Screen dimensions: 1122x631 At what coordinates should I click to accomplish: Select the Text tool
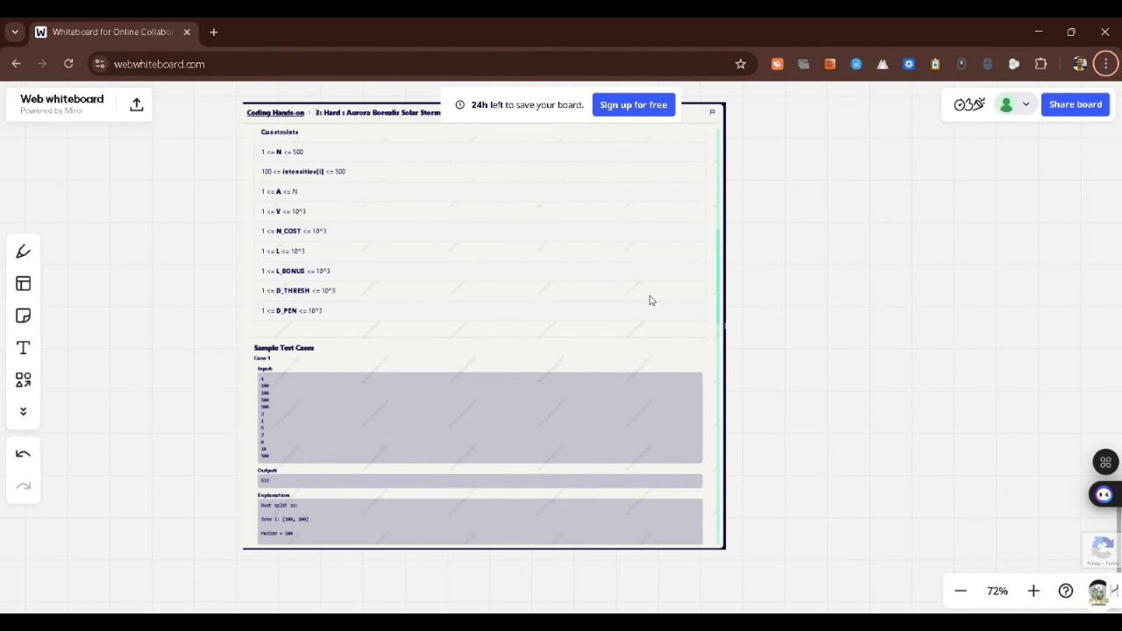pos(24,348)
